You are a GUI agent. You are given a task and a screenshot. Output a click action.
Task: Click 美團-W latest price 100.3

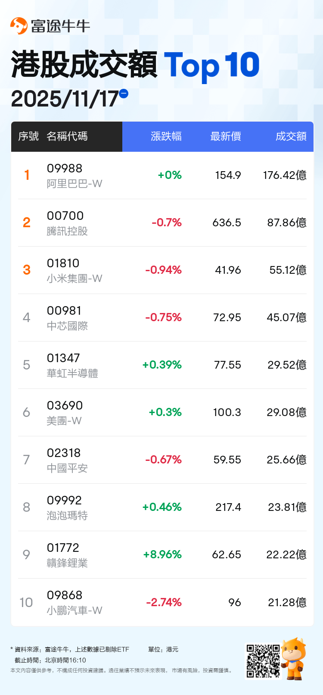[x=227, y=412]
